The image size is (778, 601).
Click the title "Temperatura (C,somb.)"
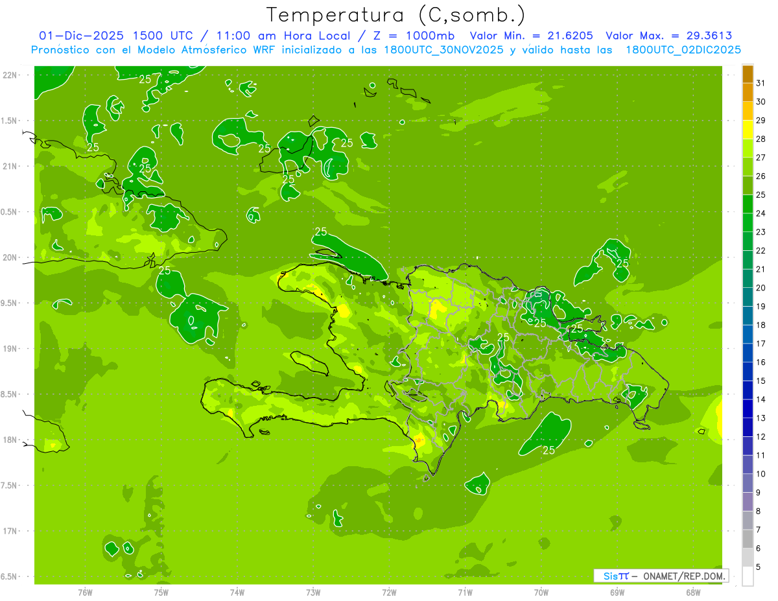tap(395, 15)
